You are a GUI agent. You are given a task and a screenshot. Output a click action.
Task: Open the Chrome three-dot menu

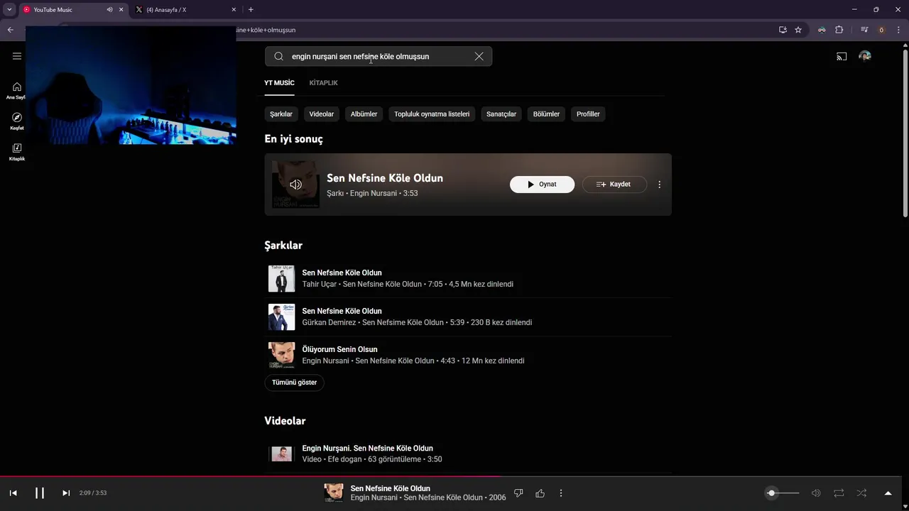[x=898, y=30]
